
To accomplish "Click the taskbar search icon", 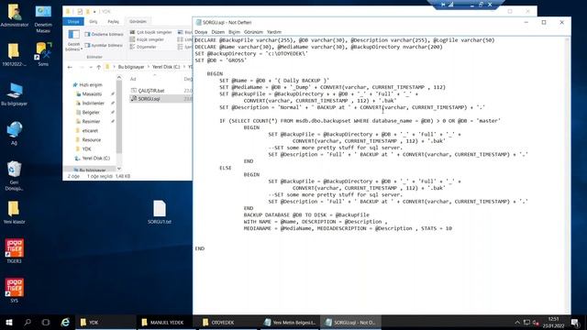I will (x=28, y=322).
